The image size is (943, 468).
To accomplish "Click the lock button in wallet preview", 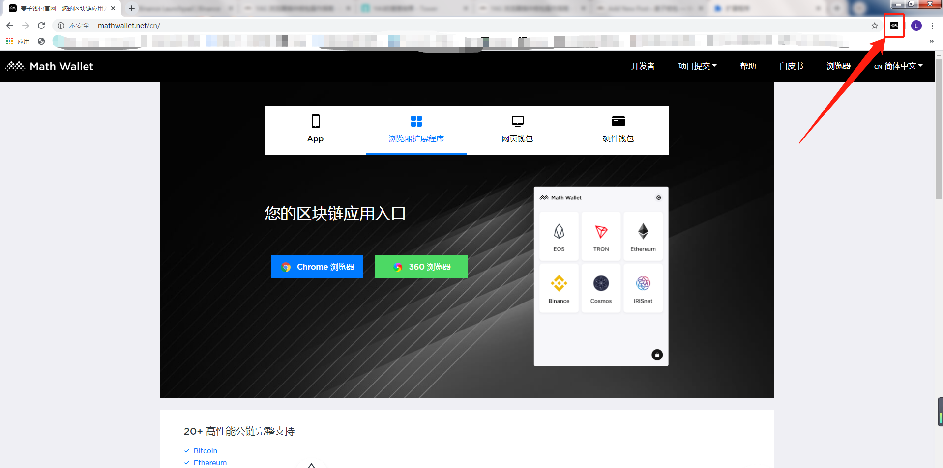I will coord(657,355).
